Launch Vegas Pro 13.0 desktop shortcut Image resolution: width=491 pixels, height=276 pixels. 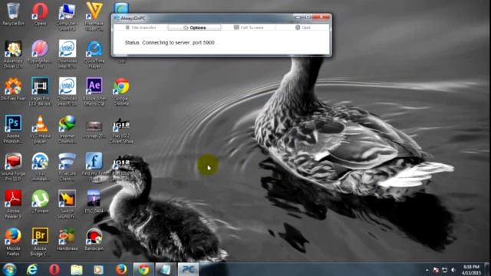[x=40, y=92]
